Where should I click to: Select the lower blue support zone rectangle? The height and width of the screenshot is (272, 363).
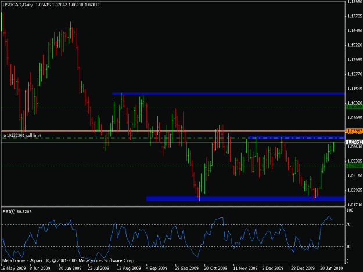[x=246, y=199]
